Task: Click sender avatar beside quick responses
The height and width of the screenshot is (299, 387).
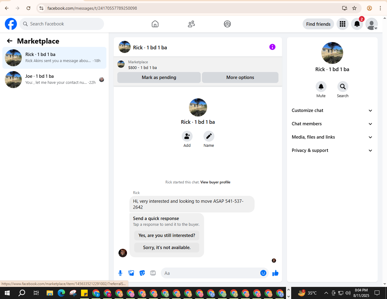Action: pyautogui.click(x=123, y=253)
